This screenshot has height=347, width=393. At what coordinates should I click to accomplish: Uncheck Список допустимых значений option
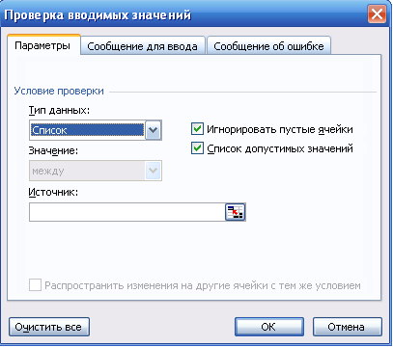[x=197, y=148]
